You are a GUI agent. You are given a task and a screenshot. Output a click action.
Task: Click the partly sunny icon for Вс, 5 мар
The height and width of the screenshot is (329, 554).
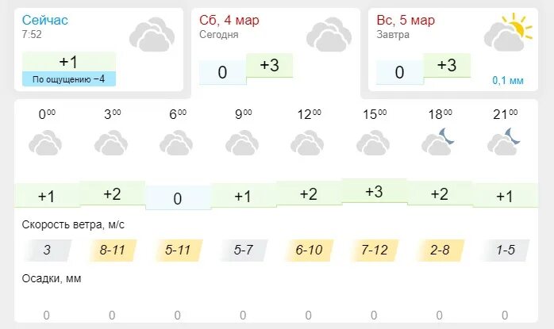508,33
